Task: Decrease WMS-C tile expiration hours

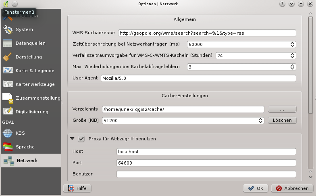Action: point(292,57)
